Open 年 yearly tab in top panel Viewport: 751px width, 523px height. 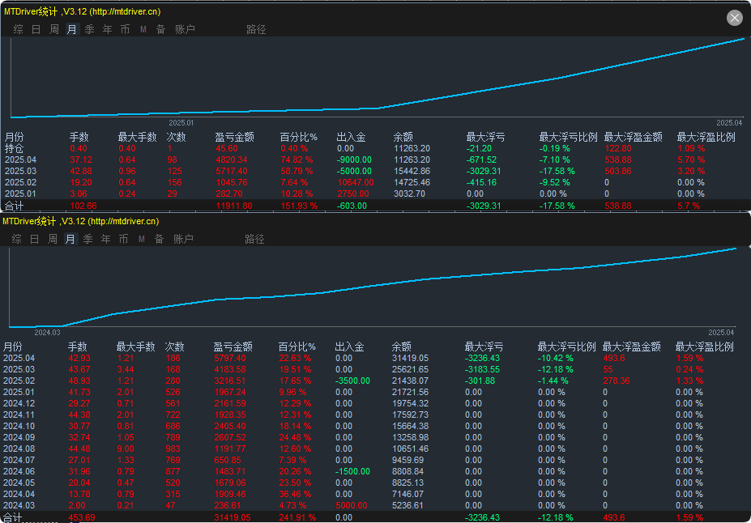click(x=107, y=29)
